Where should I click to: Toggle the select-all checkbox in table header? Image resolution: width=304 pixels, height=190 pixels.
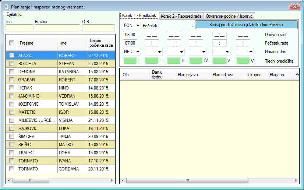pyautogui.click(x=12, y=43)
